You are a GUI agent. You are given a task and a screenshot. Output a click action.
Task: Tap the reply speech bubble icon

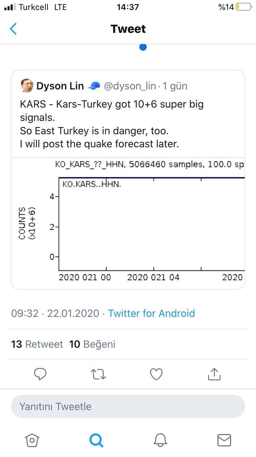click(41, 374)
